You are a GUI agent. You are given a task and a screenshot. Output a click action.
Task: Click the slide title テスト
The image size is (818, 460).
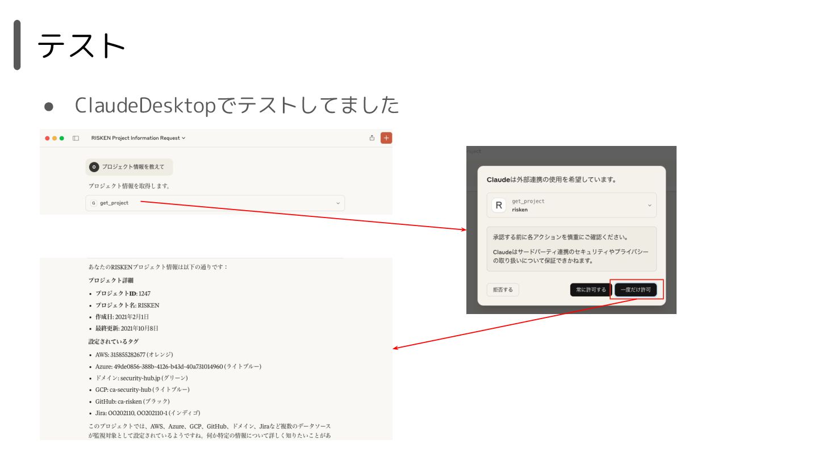point(81,45)
